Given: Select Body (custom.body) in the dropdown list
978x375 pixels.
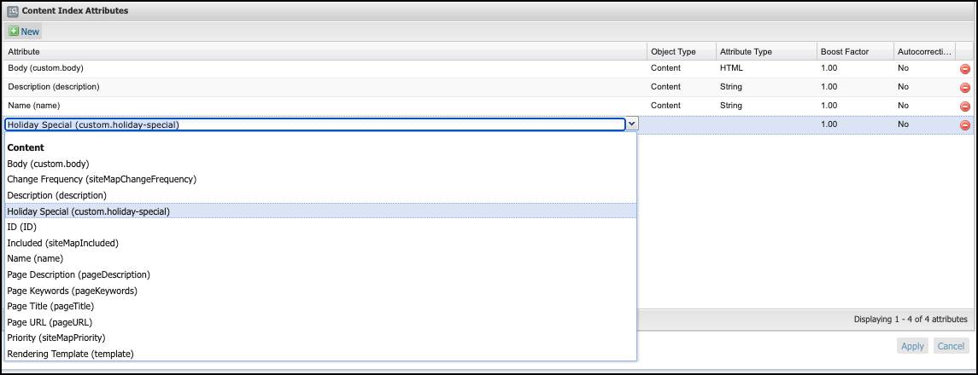Looking at the screenshot, I should [x=320, y=164].
